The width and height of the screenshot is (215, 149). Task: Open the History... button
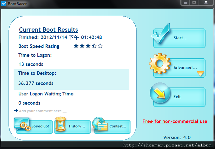pos(73,127)
